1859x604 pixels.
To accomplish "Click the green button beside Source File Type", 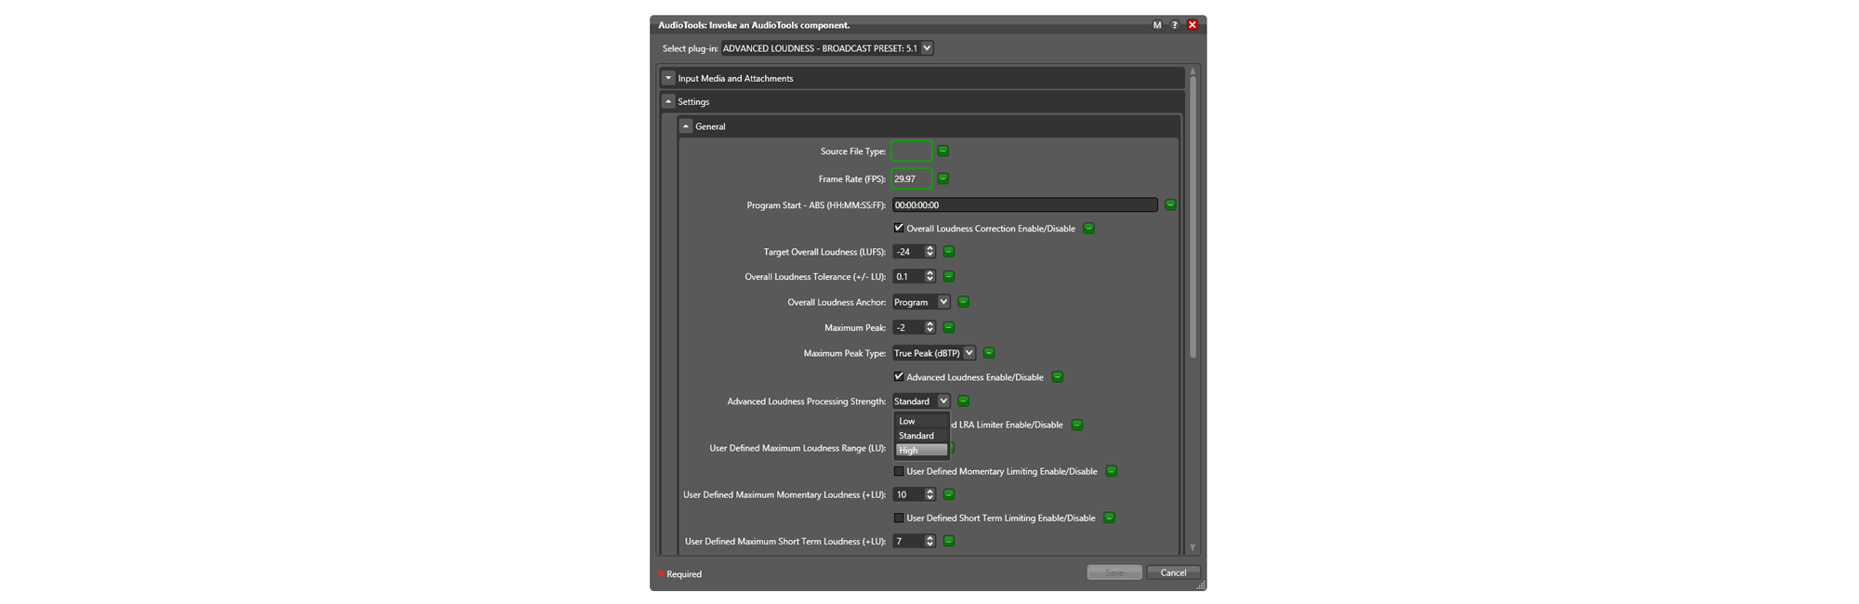I will pyautogui.click(x=943, y=151).
